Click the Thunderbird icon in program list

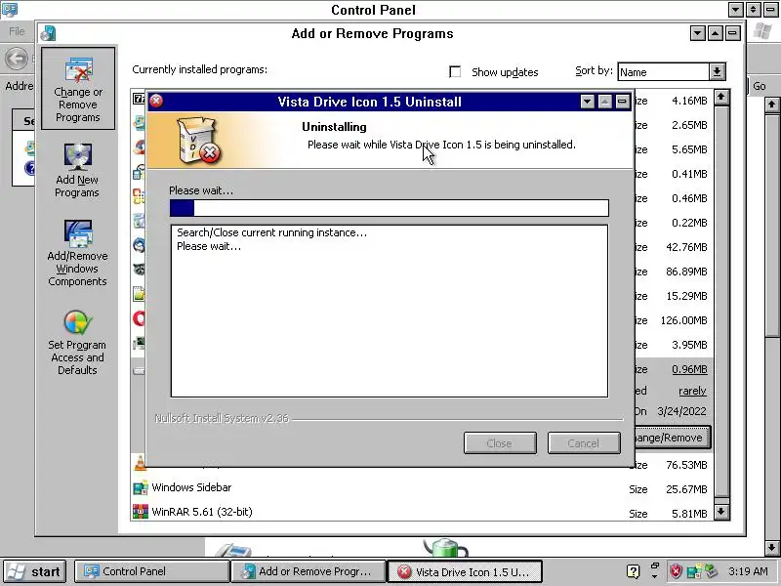(139, 245)
